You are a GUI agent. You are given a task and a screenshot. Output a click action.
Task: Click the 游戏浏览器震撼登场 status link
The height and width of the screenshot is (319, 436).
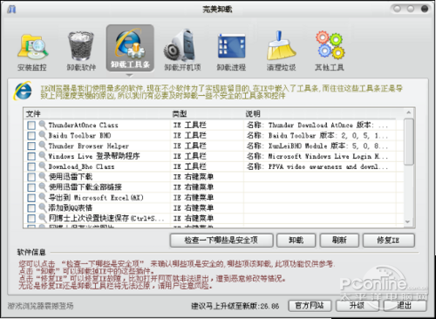tap(41, 306)
